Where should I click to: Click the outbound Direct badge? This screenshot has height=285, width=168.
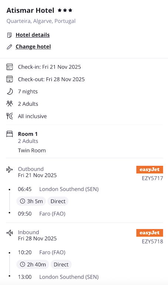click(x=58, y=201)
